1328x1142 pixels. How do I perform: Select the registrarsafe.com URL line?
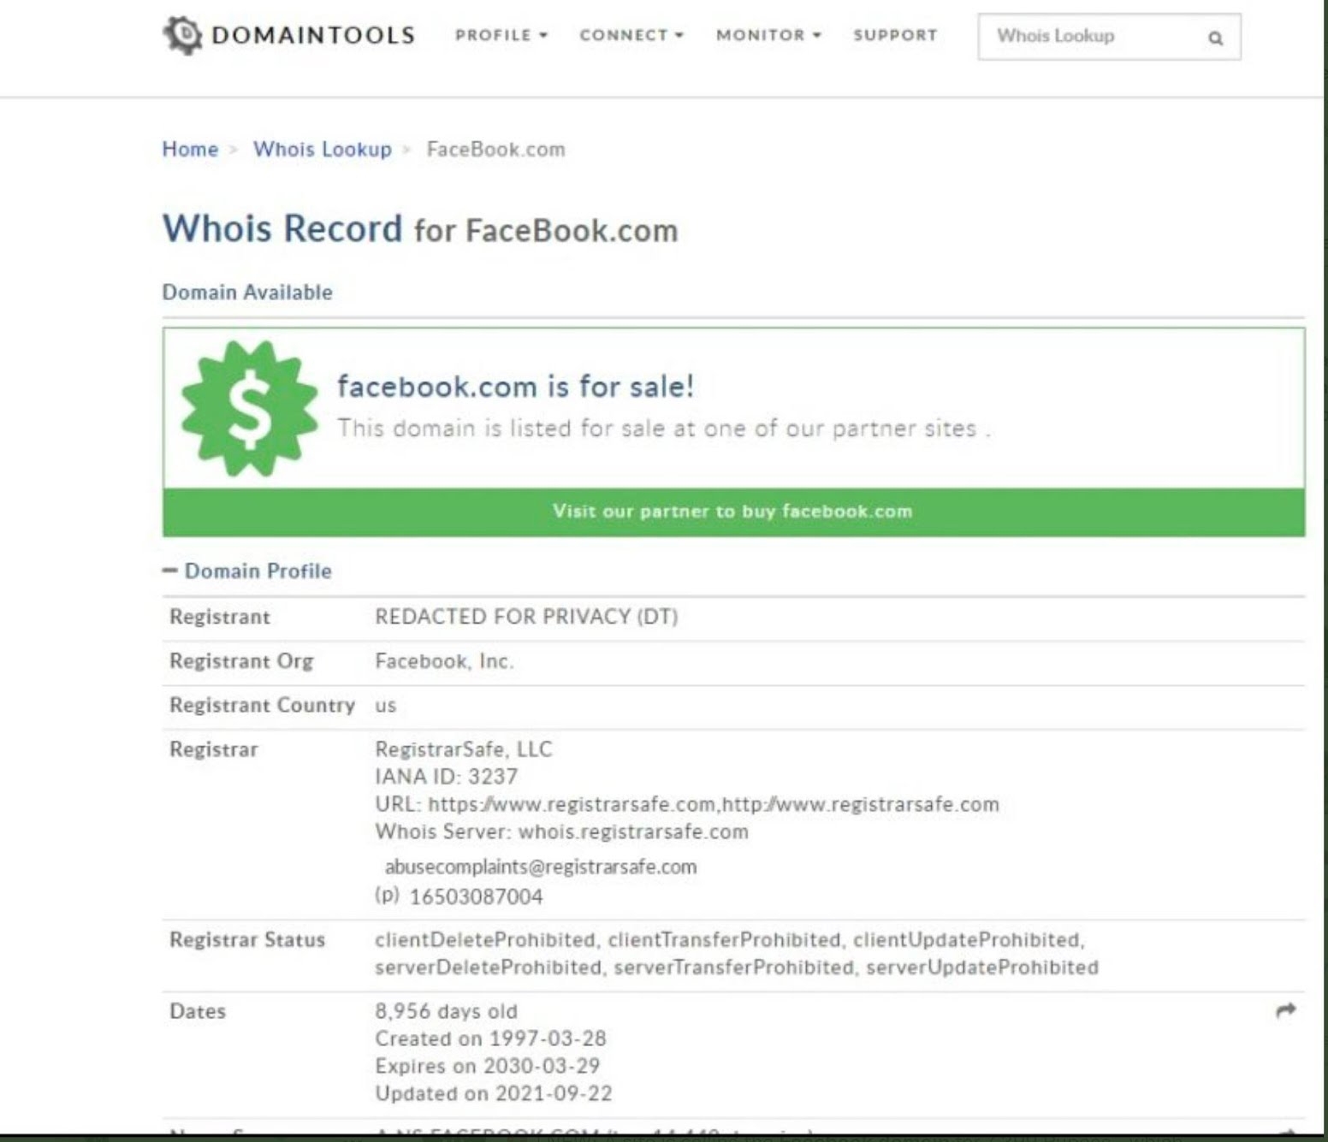click(x=687, y=804)
